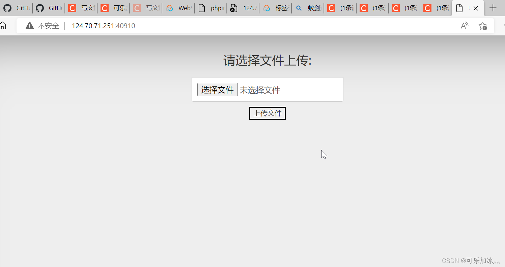Switch to the 可乐 tab
This screenshot has width=505, height=267.
(x=114, y=8)
